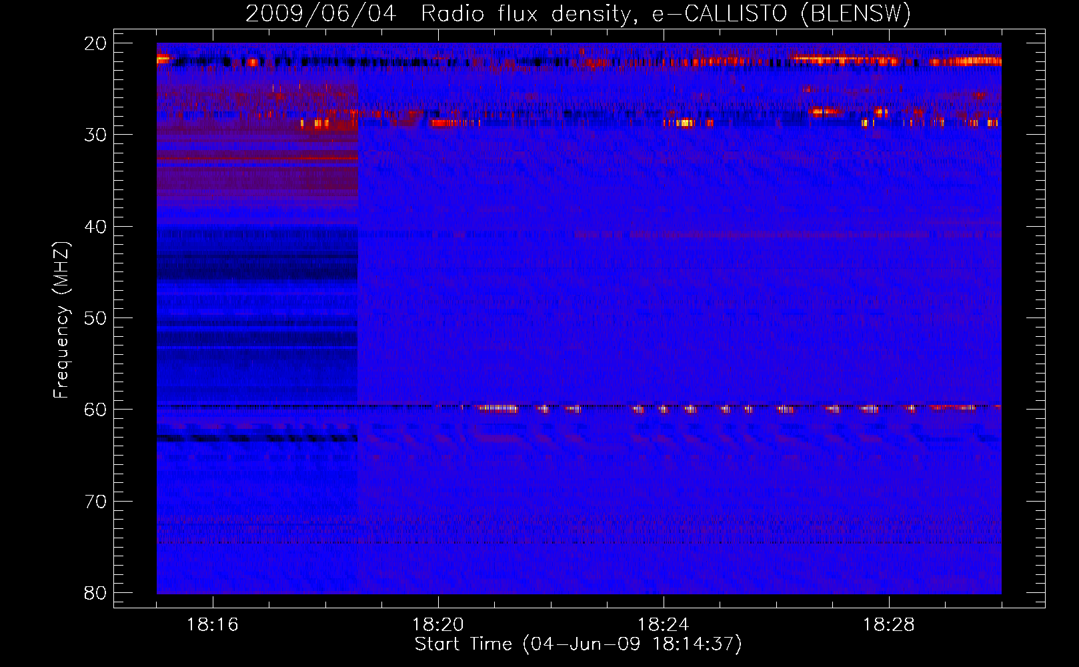Click the '60' frequency tick label
Viewport: 1079px width, 667px height.
click(x=96, y=410)
